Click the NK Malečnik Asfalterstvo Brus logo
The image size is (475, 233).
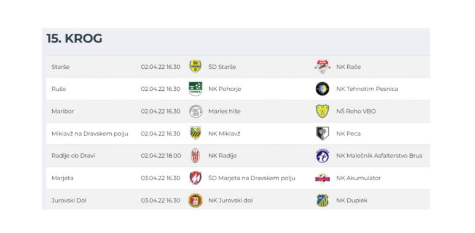(323, 156)
